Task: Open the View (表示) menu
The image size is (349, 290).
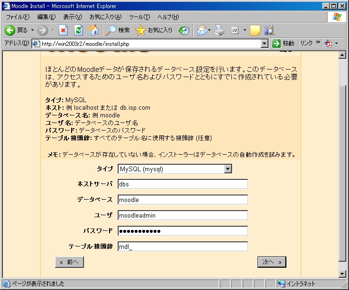Action: 73,17
